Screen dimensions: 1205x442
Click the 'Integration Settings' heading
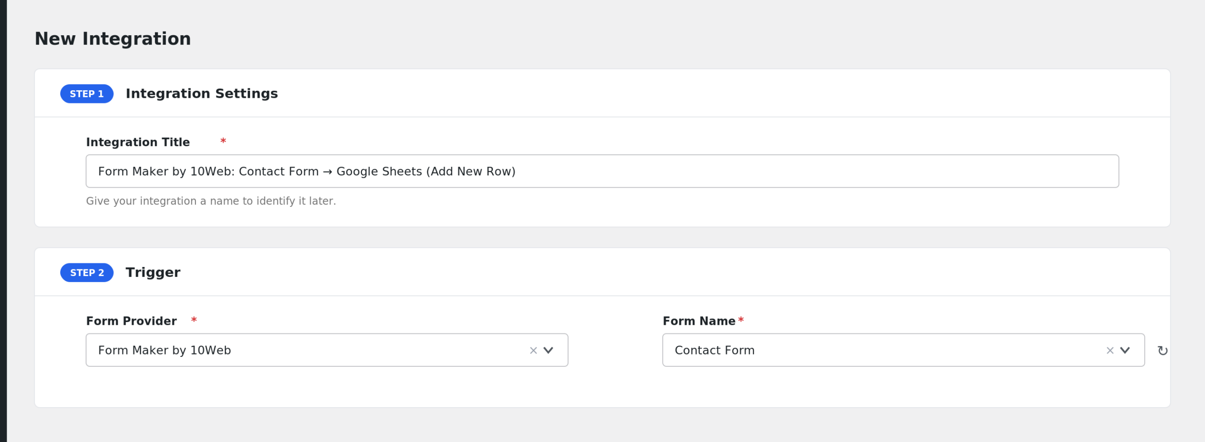point(201,94)
